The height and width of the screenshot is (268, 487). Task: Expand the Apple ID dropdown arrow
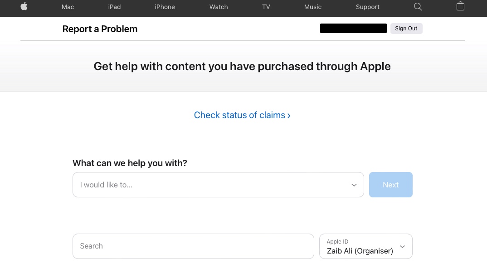[x=402, y=247]
